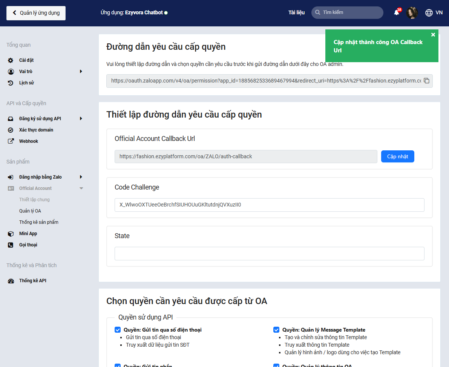Open the notifications bell
Screen dimensions: 449x367
397,12
